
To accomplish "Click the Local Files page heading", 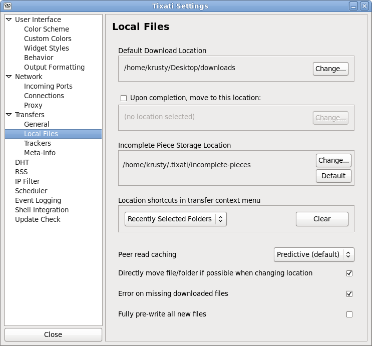I will 141,27.
